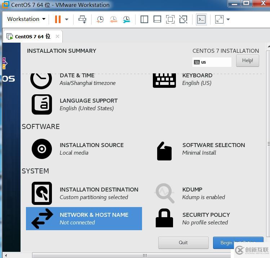Image resolution: width=270 pixels, height=258 pixels.
Task: Show or hide the library sidebar
Action: tap(144, 19)
